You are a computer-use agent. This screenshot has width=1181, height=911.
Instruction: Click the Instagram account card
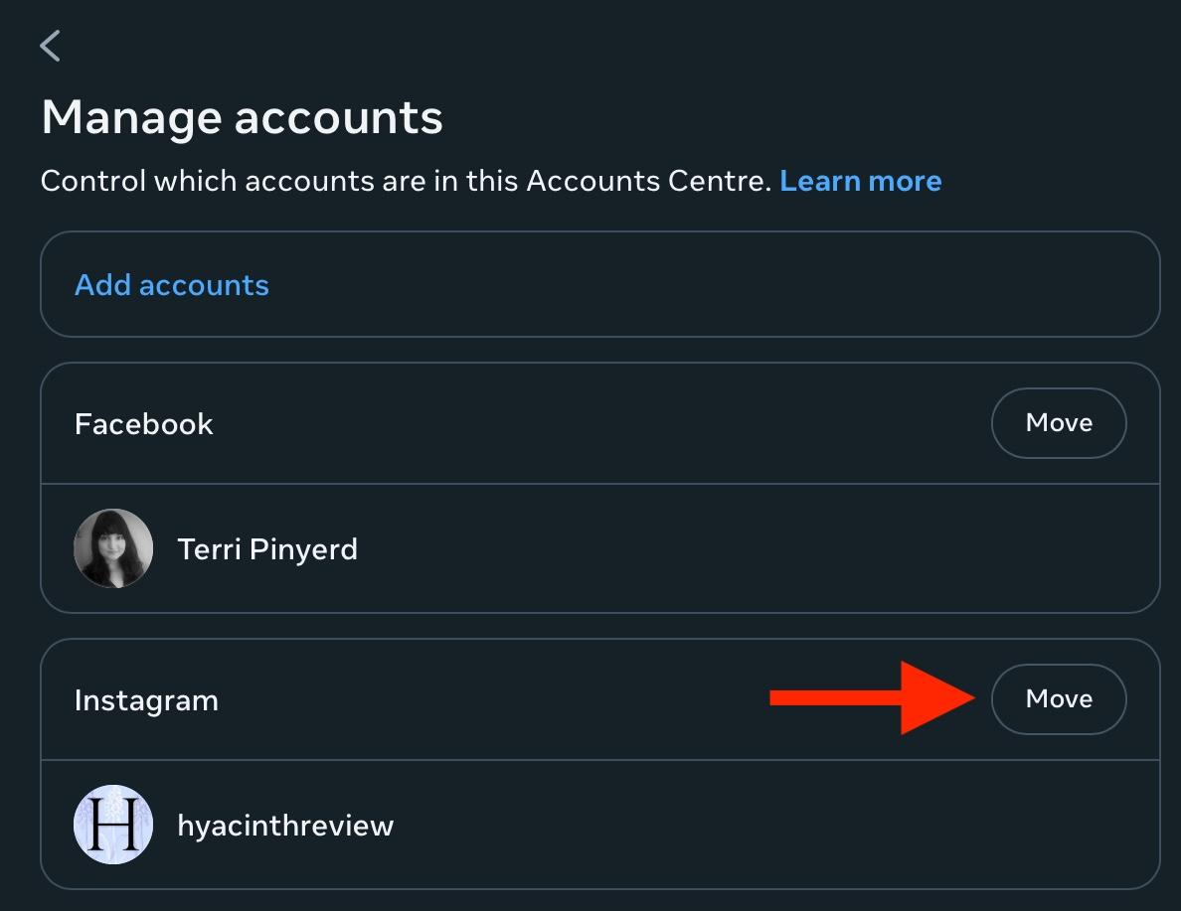600,763
